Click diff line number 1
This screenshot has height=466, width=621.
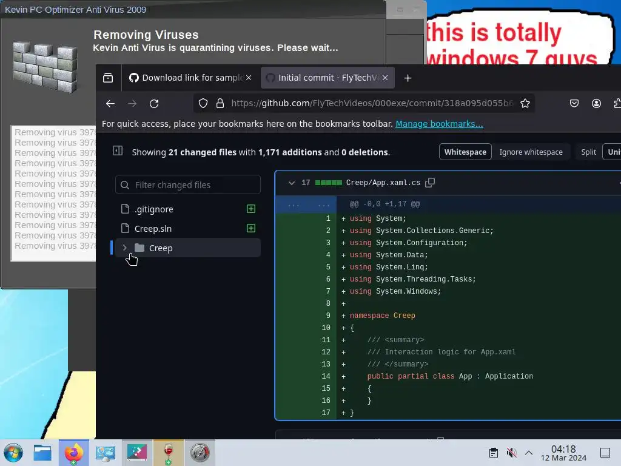(x=328, y=218)
